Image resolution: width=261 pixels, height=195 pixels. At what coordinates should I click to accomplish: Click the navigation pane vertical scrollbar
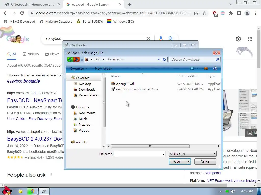click(103, 102)
